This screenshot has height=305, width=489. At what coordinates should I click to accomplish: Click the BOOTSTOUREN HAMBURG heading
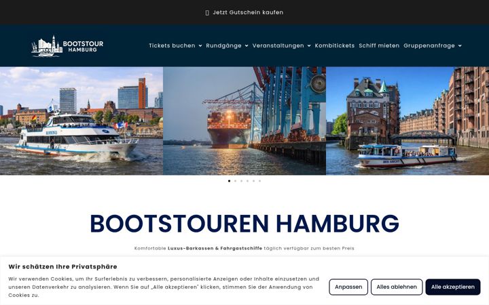coord(244,224)
